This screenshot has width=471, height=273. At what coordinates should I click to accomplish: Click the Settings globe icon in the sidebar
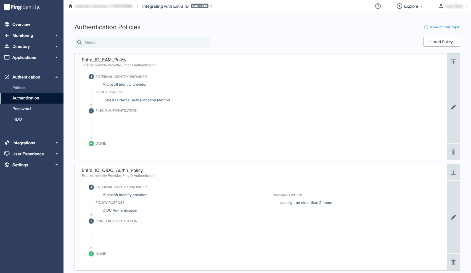point(7,165)
